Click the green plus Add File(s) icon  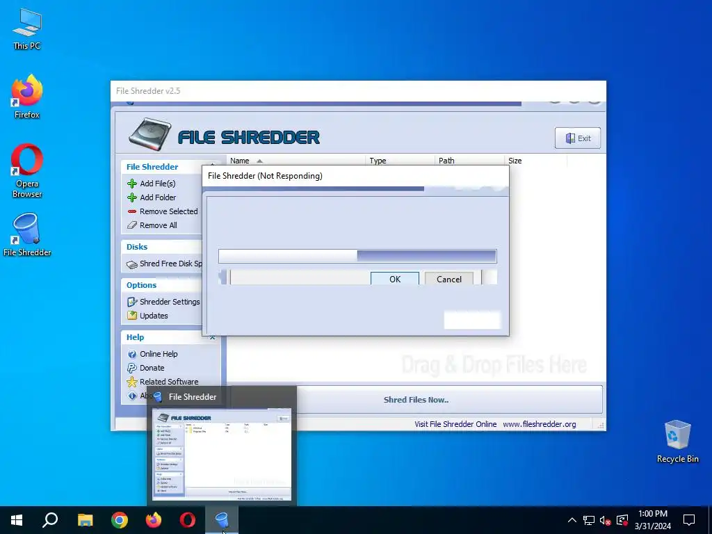[x=132, y=184]
